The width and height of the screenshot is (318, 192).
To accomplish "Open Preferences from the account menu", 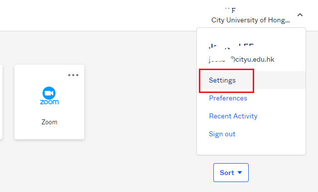I will (x=228, y=98).
